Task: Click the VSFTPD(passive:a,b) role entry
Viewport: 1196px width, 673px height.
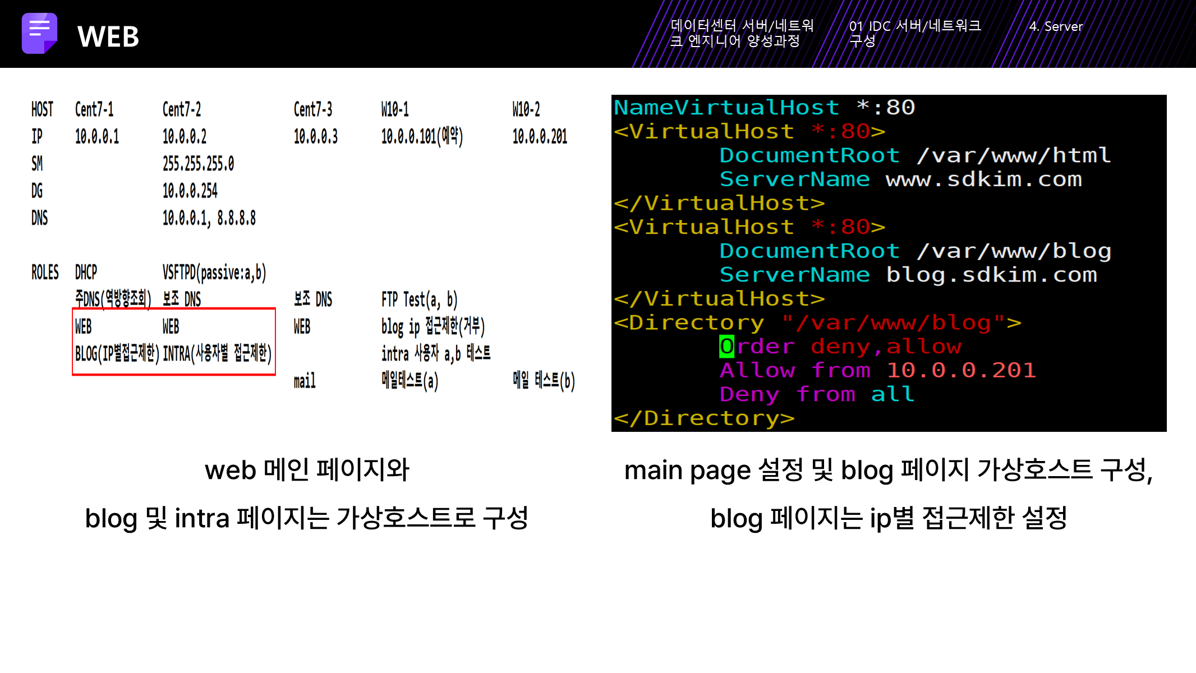Action: point(214,273)
